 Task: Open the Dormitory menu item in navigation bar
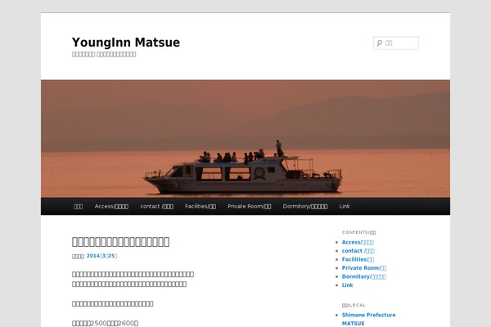305,207
